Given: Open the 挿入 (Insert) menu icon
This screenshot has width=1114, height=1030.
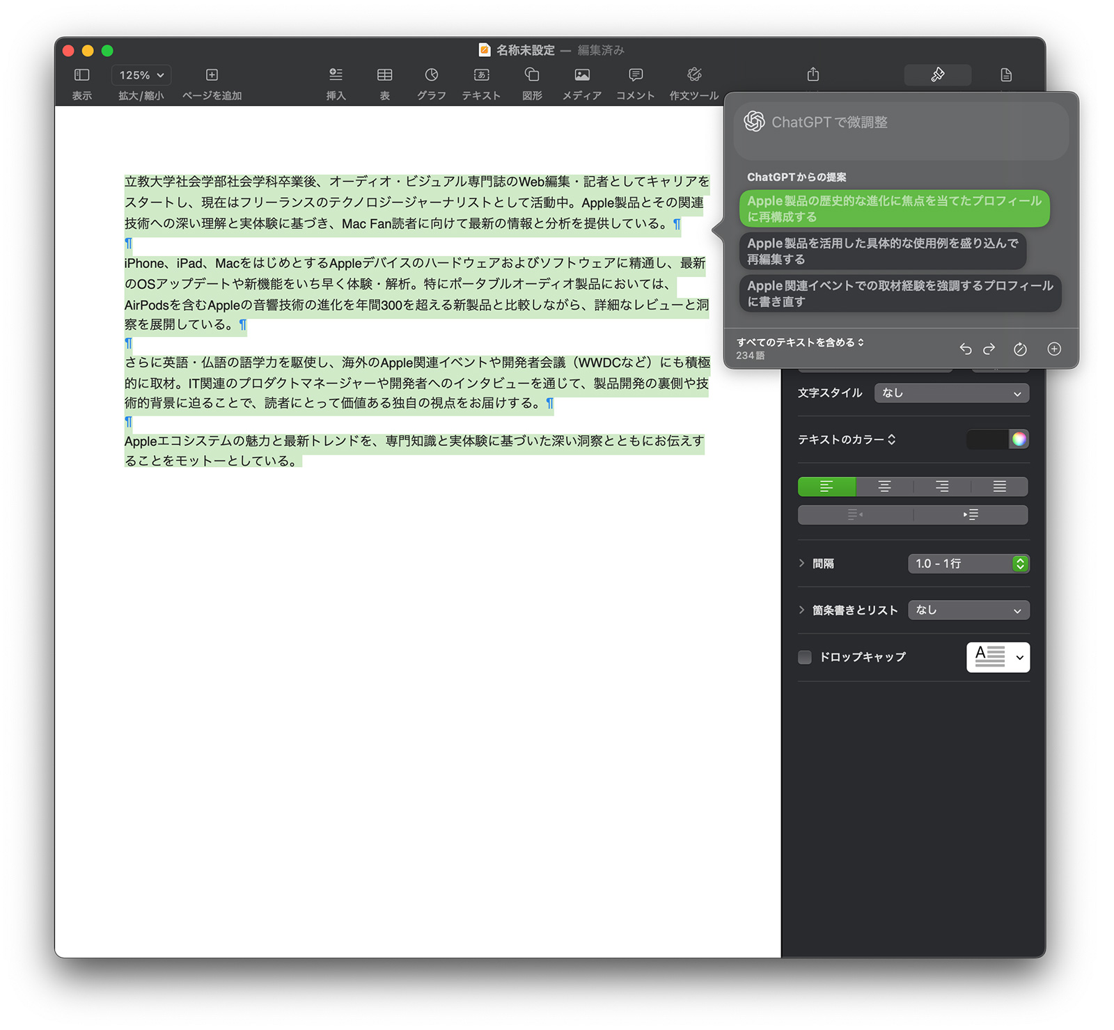Looking at the screenshot, I should click(x=336, y=74).
